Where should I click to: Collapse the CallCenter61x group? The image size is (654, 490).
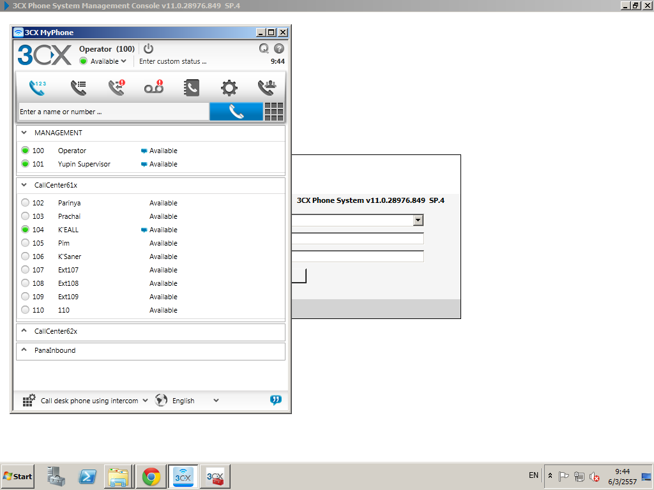(24, 185)
